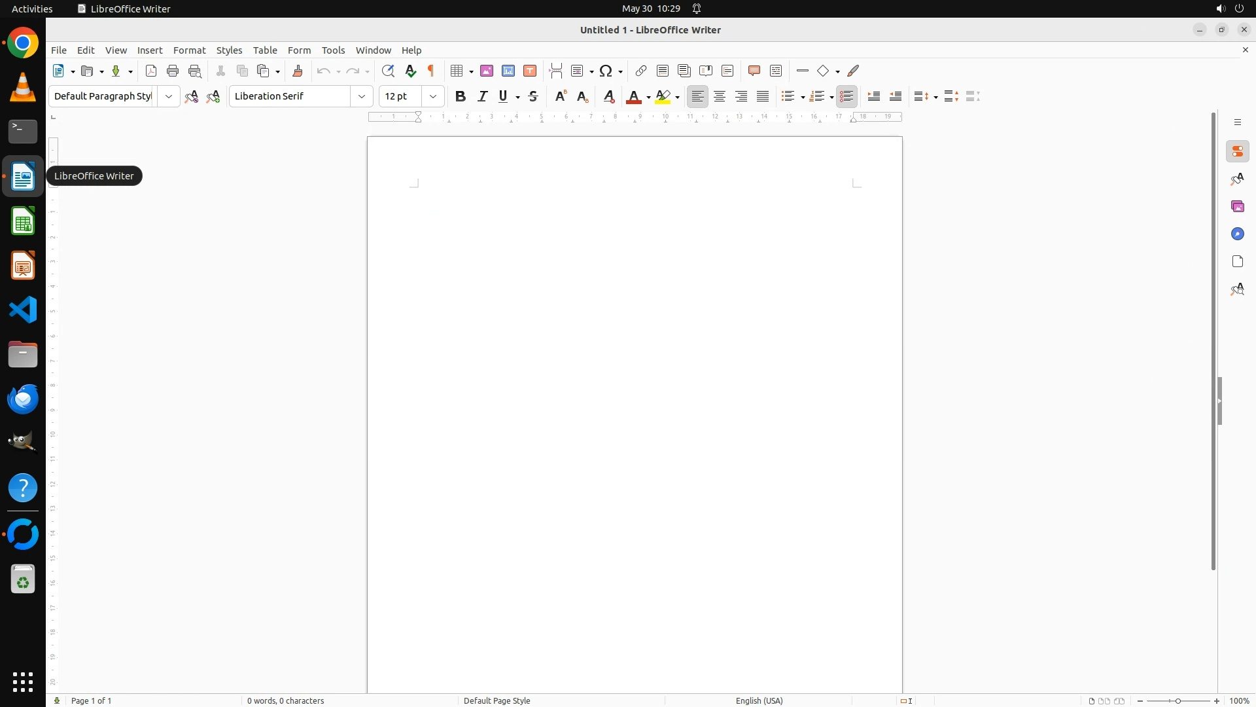Click the Clone Formatting paintbrush icon

tap(298, 71)
